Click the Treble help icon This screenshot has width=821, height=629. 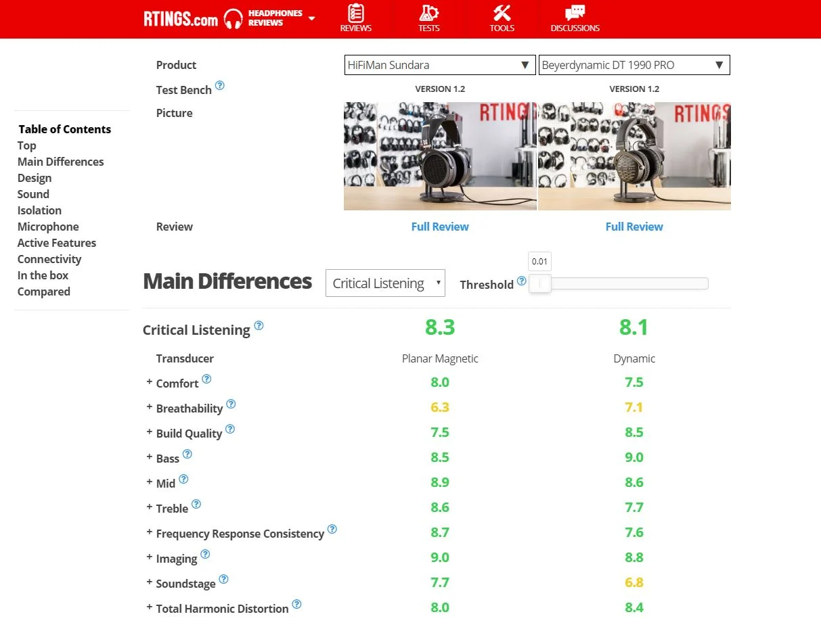[x=196, y=504]
